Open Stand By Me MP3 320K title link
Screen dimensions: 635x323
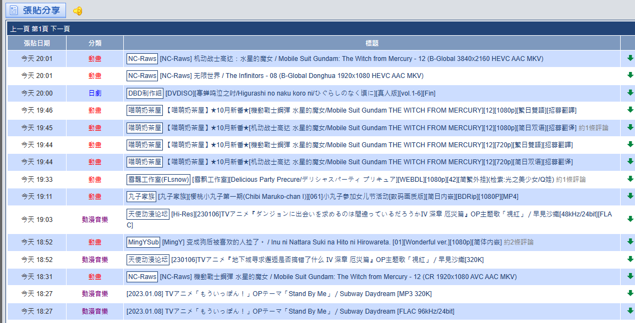tap(279, 293)
